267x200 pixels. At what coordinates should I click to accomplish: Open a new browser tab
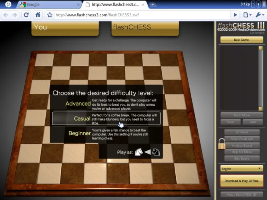pos(153,5)
